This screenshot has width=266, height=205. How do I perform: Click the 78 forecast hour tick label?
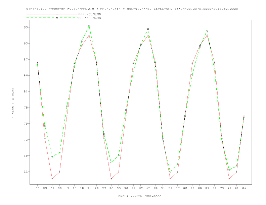click(229, 188)
